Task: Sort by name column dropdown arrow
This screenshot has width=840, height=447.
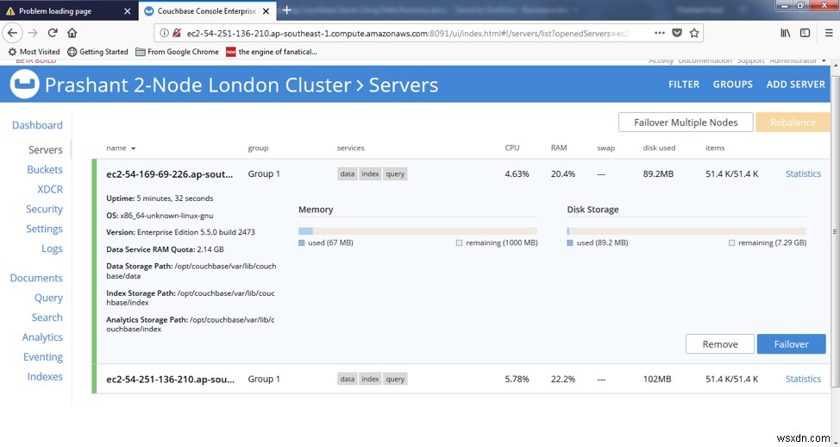Action: coord(134,148)
